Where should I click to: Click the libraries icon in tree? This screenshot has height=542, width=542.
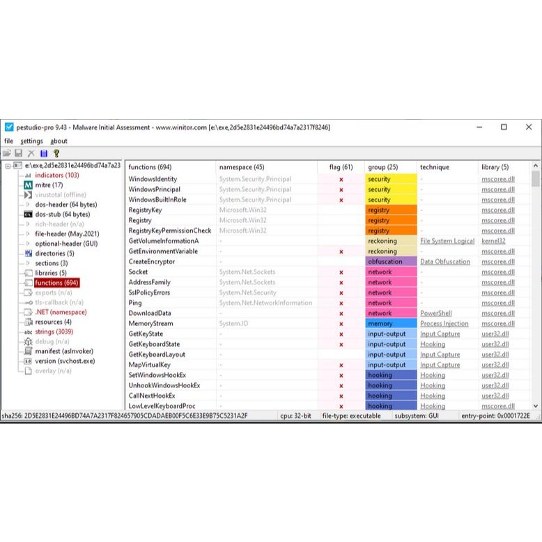pos(29,273)
